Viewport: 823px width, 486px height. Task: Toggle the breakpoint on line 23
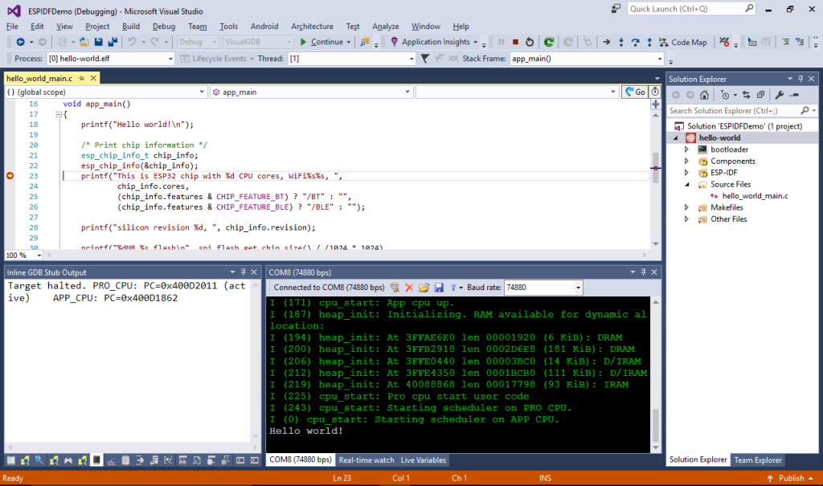click(10, 175)
